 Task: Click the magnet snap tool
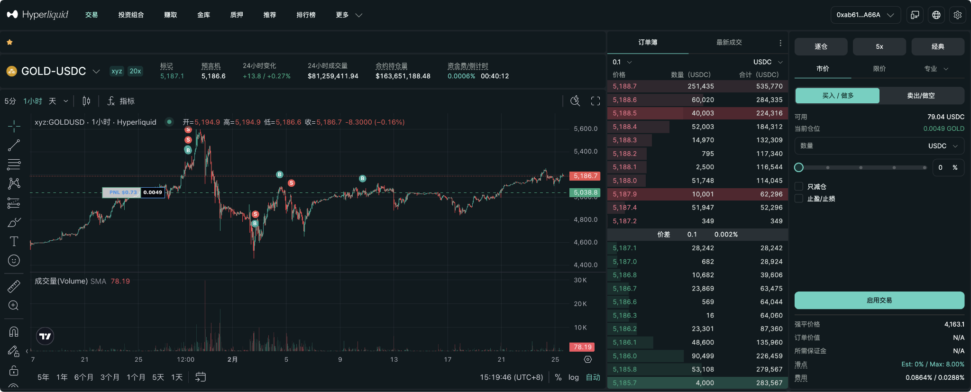click(x=14, y=331)
